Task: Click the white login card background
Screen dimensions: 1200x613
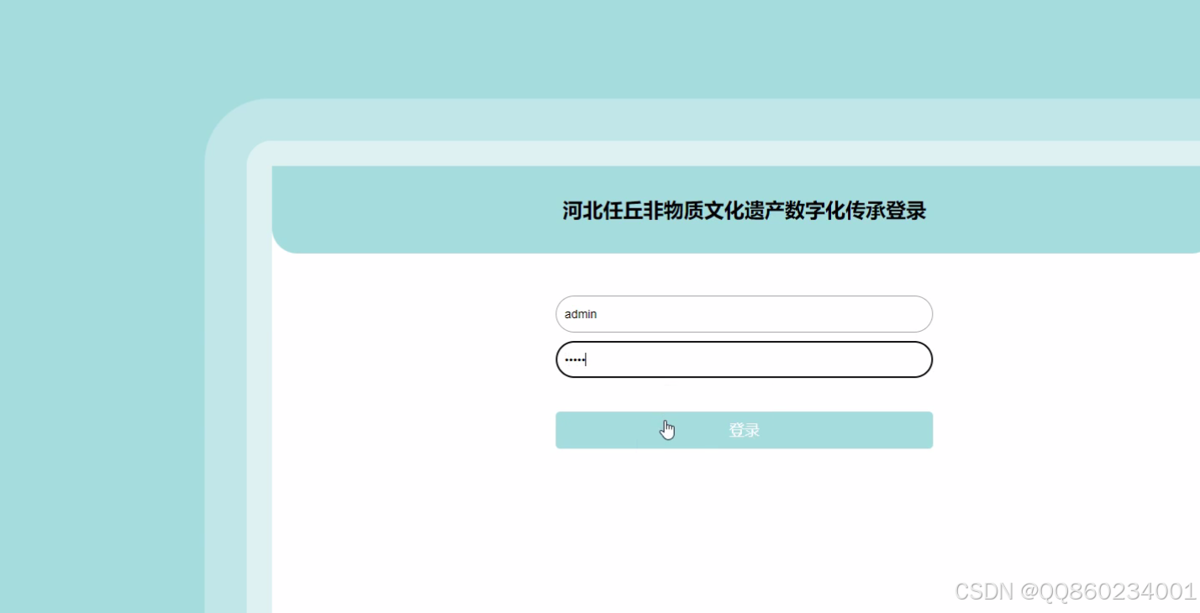Action: (x=743, y=521)
